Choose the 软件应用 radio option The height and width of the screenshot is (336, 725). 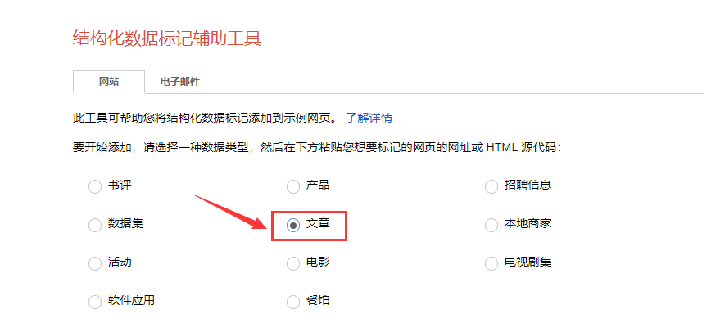(x=95, y=302)
